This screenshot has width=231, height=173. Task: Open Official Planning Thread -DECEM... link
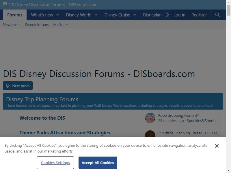click(x=189, y=133)
